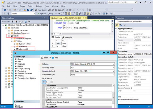The width and height of the screenshot is (153, 109).
Task: Click the Parse checkmark icon
Action: pos(59,13)
